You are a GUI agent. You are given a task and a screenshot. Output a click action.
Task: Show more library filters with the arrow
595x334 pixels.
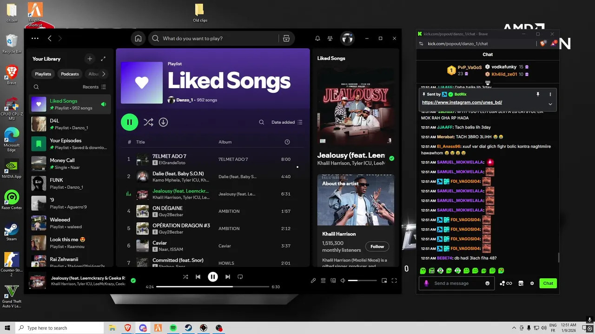(x=104, y=74)
